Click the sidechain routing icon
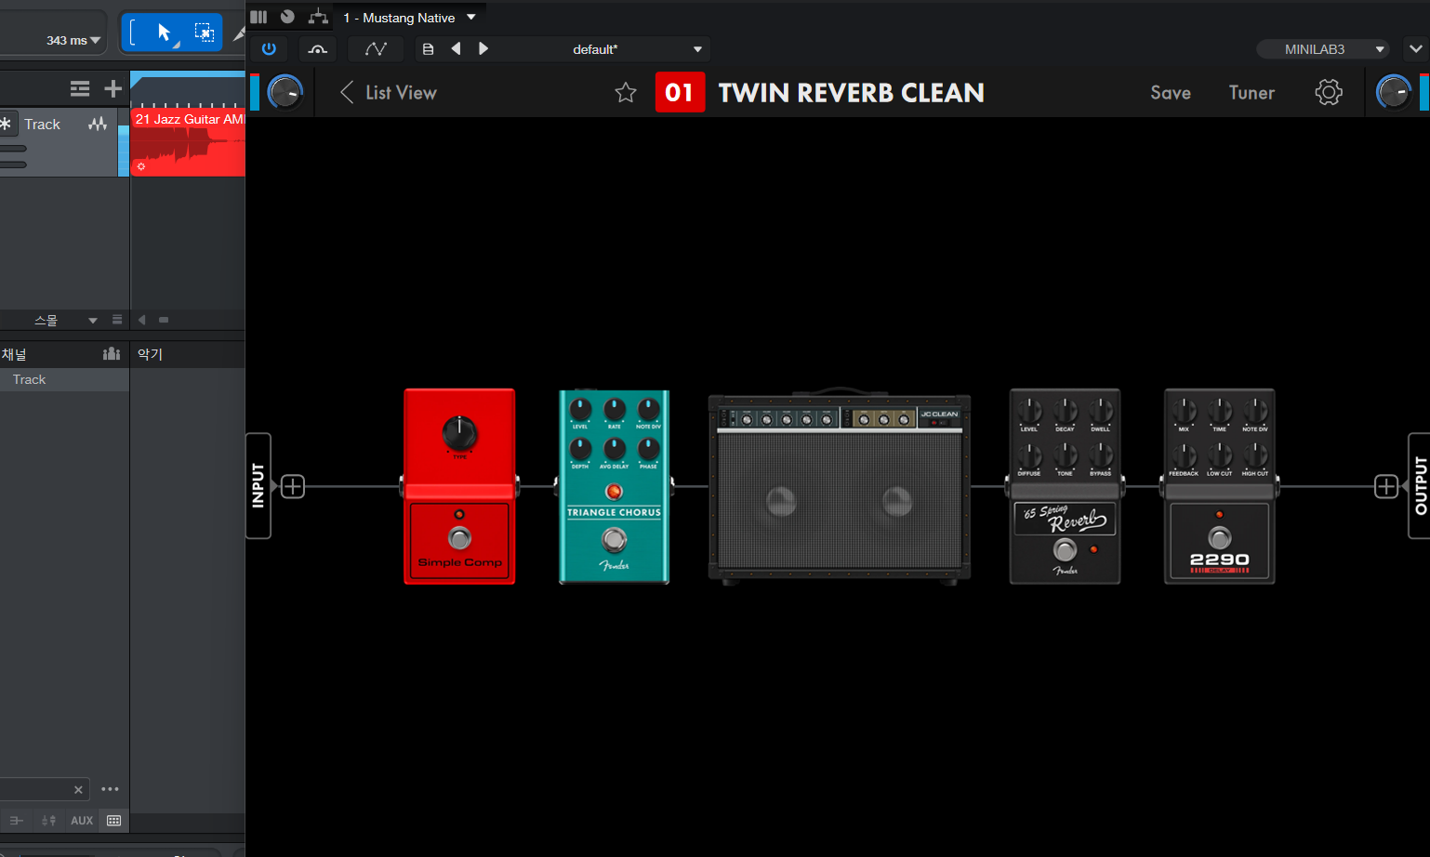 coord(318,17)
